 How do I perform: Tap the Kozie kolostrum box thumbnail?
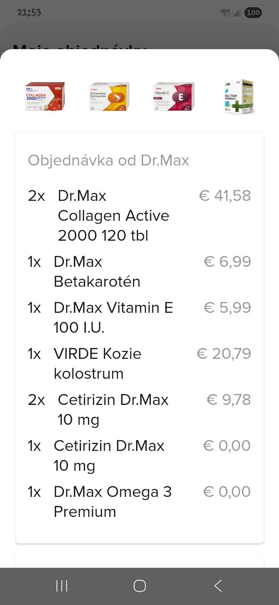[x=239, y=97]
